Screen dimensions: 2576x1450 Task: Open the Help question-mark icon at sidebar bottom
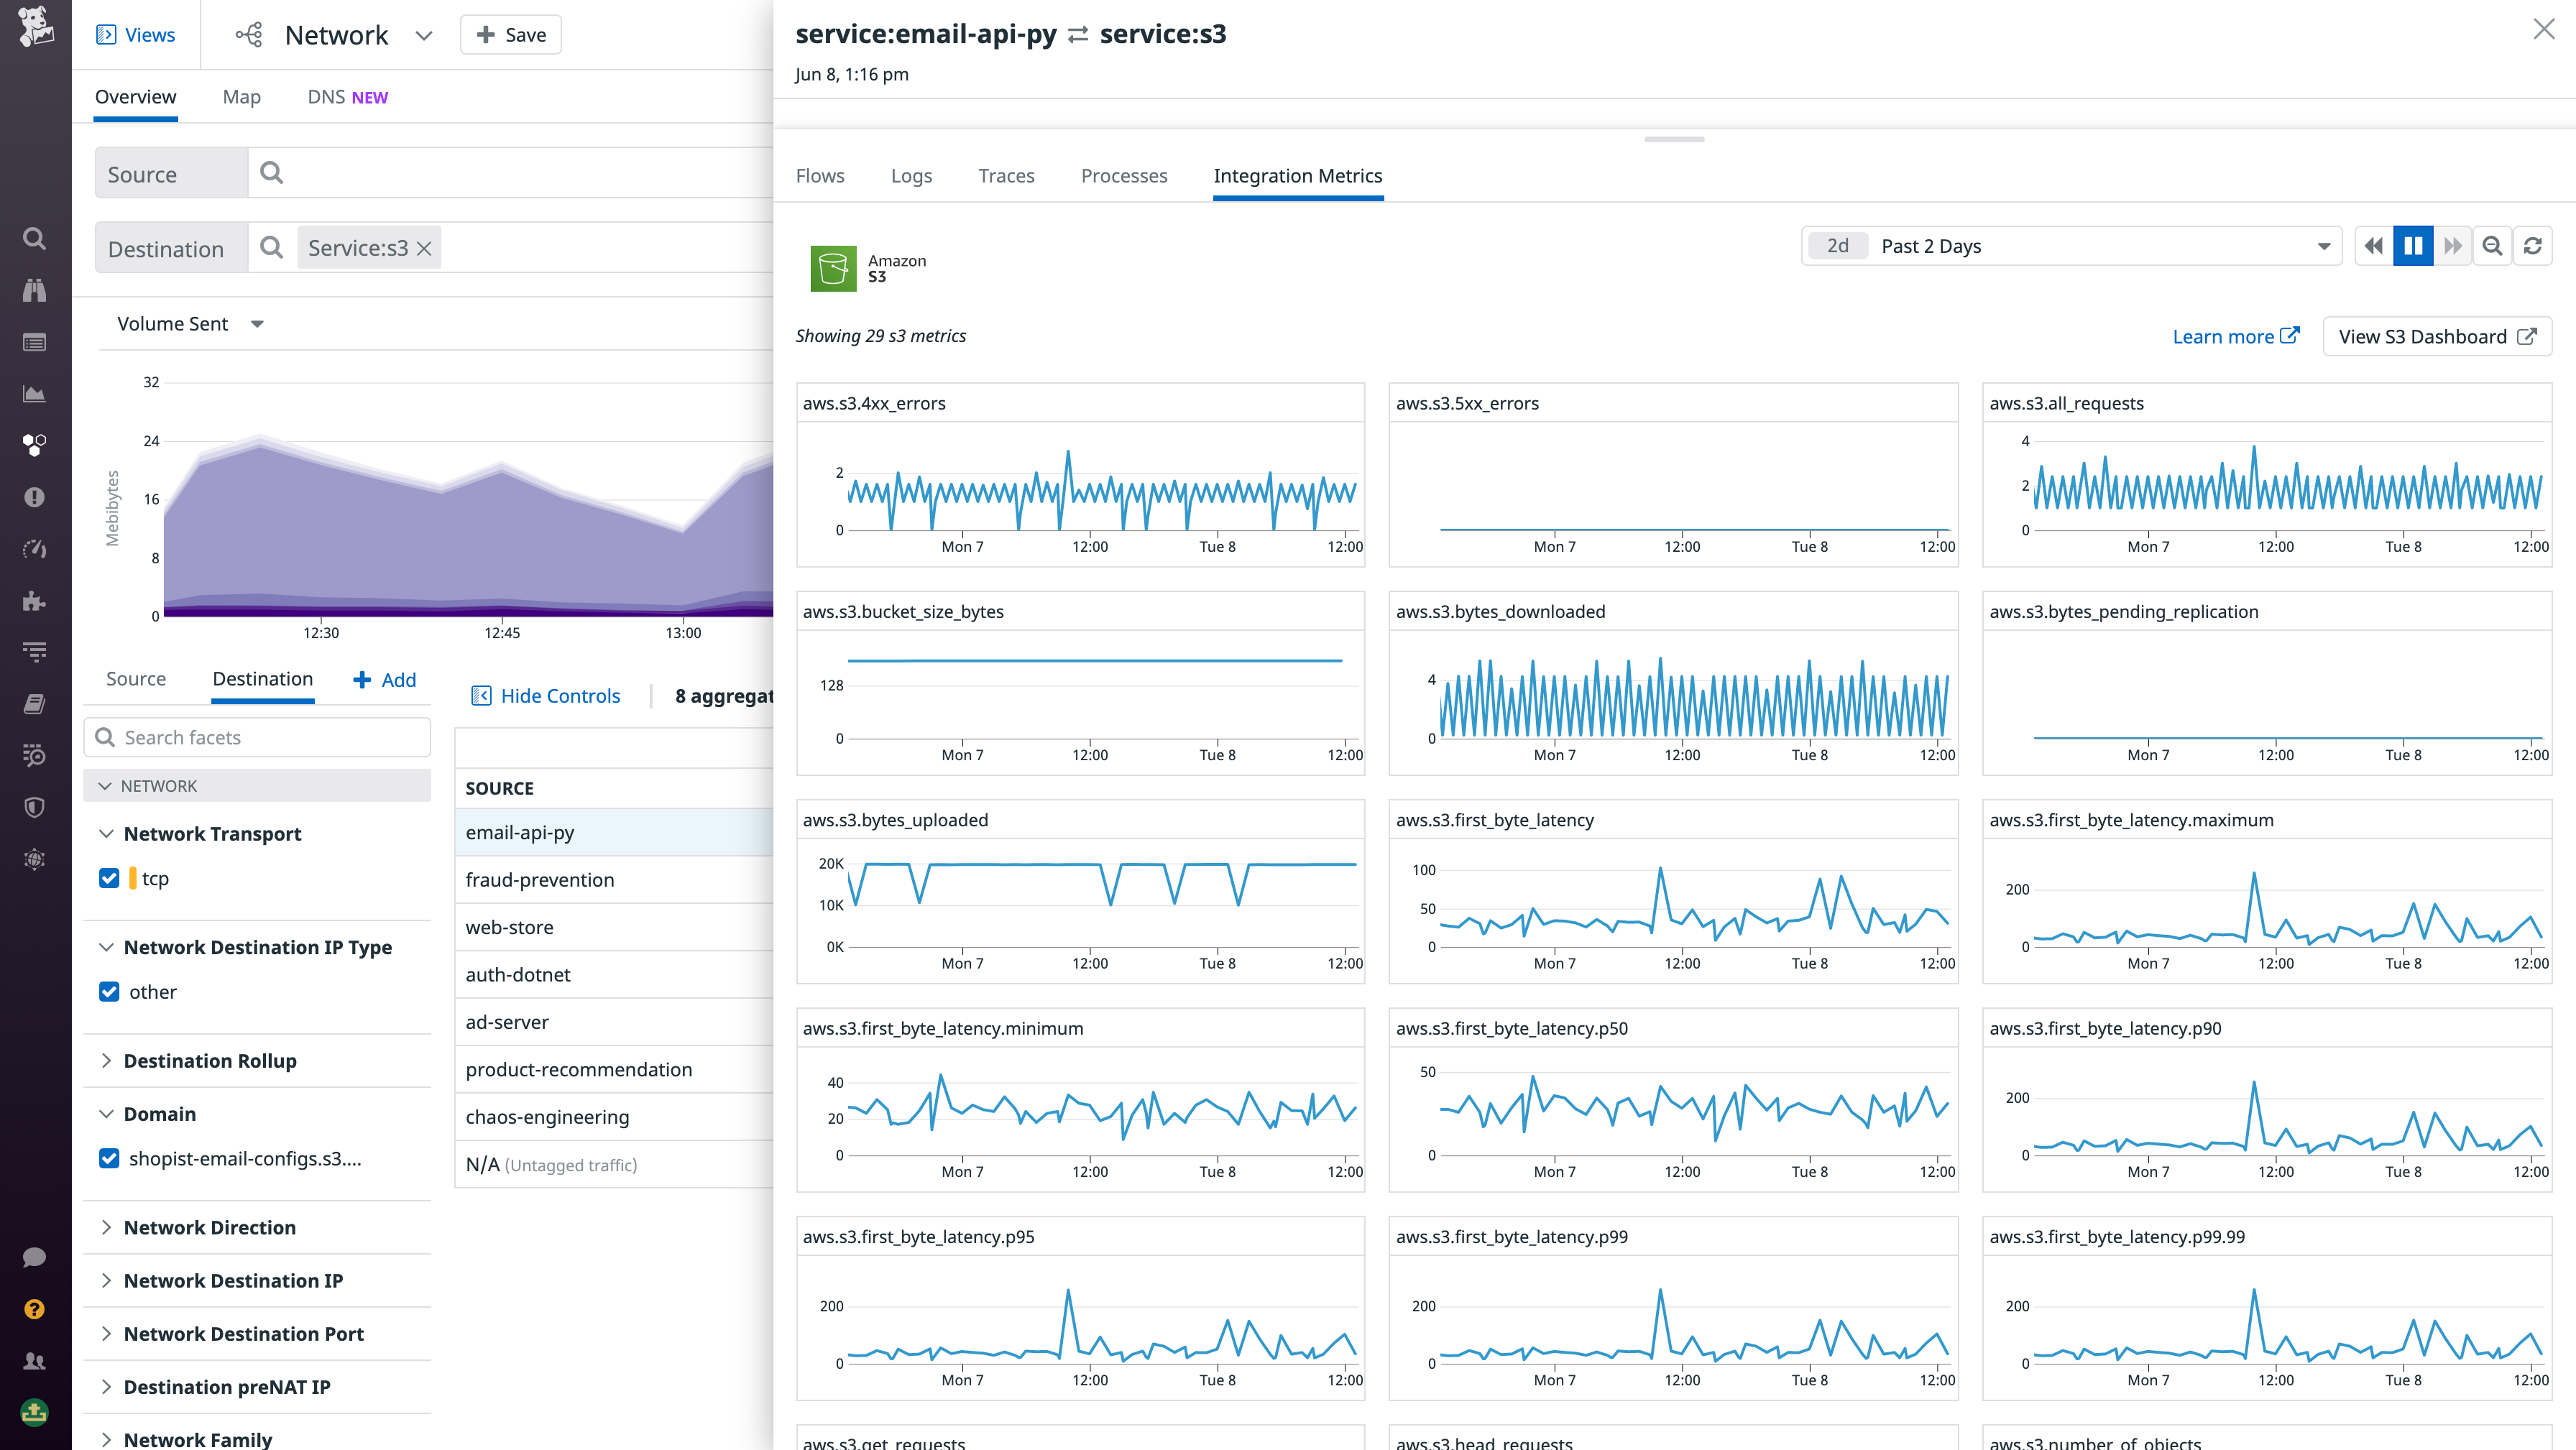[34, 1309]
